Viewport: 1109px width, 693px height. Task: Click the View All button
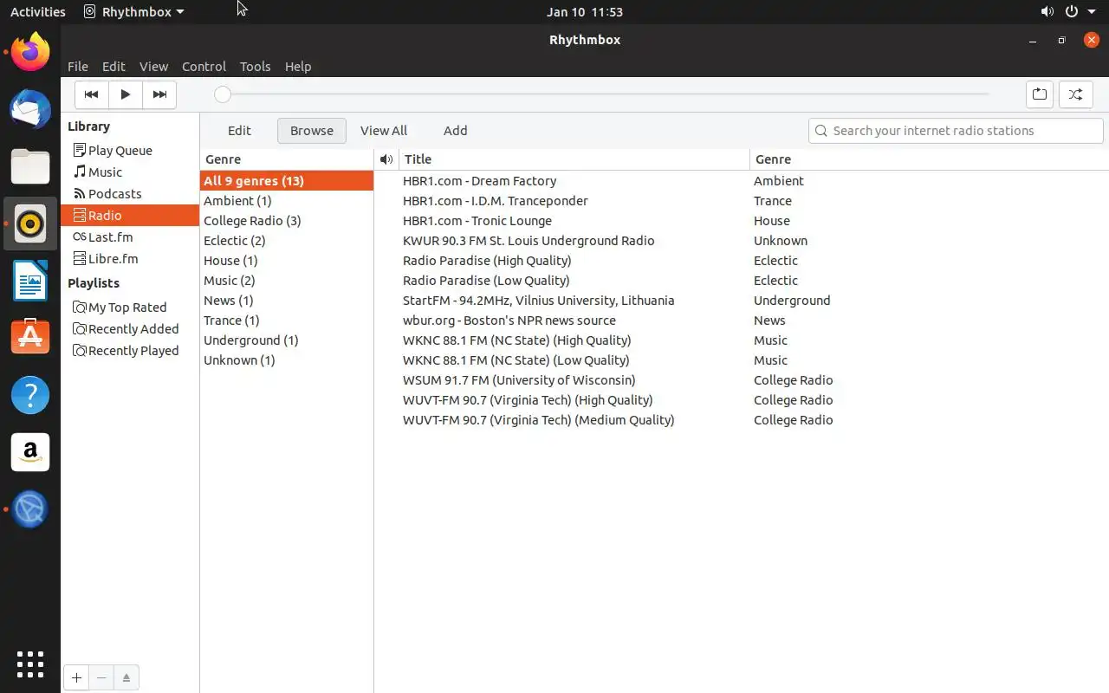click(x=384, y=131)
